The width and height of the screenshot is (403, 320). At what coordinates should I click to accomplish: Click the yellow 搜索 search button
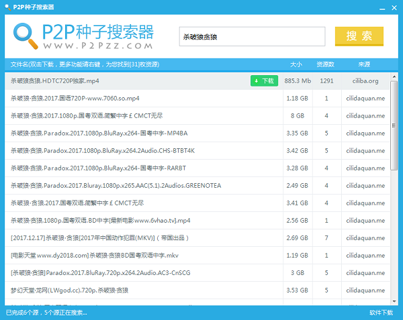[x=359, y=36]
